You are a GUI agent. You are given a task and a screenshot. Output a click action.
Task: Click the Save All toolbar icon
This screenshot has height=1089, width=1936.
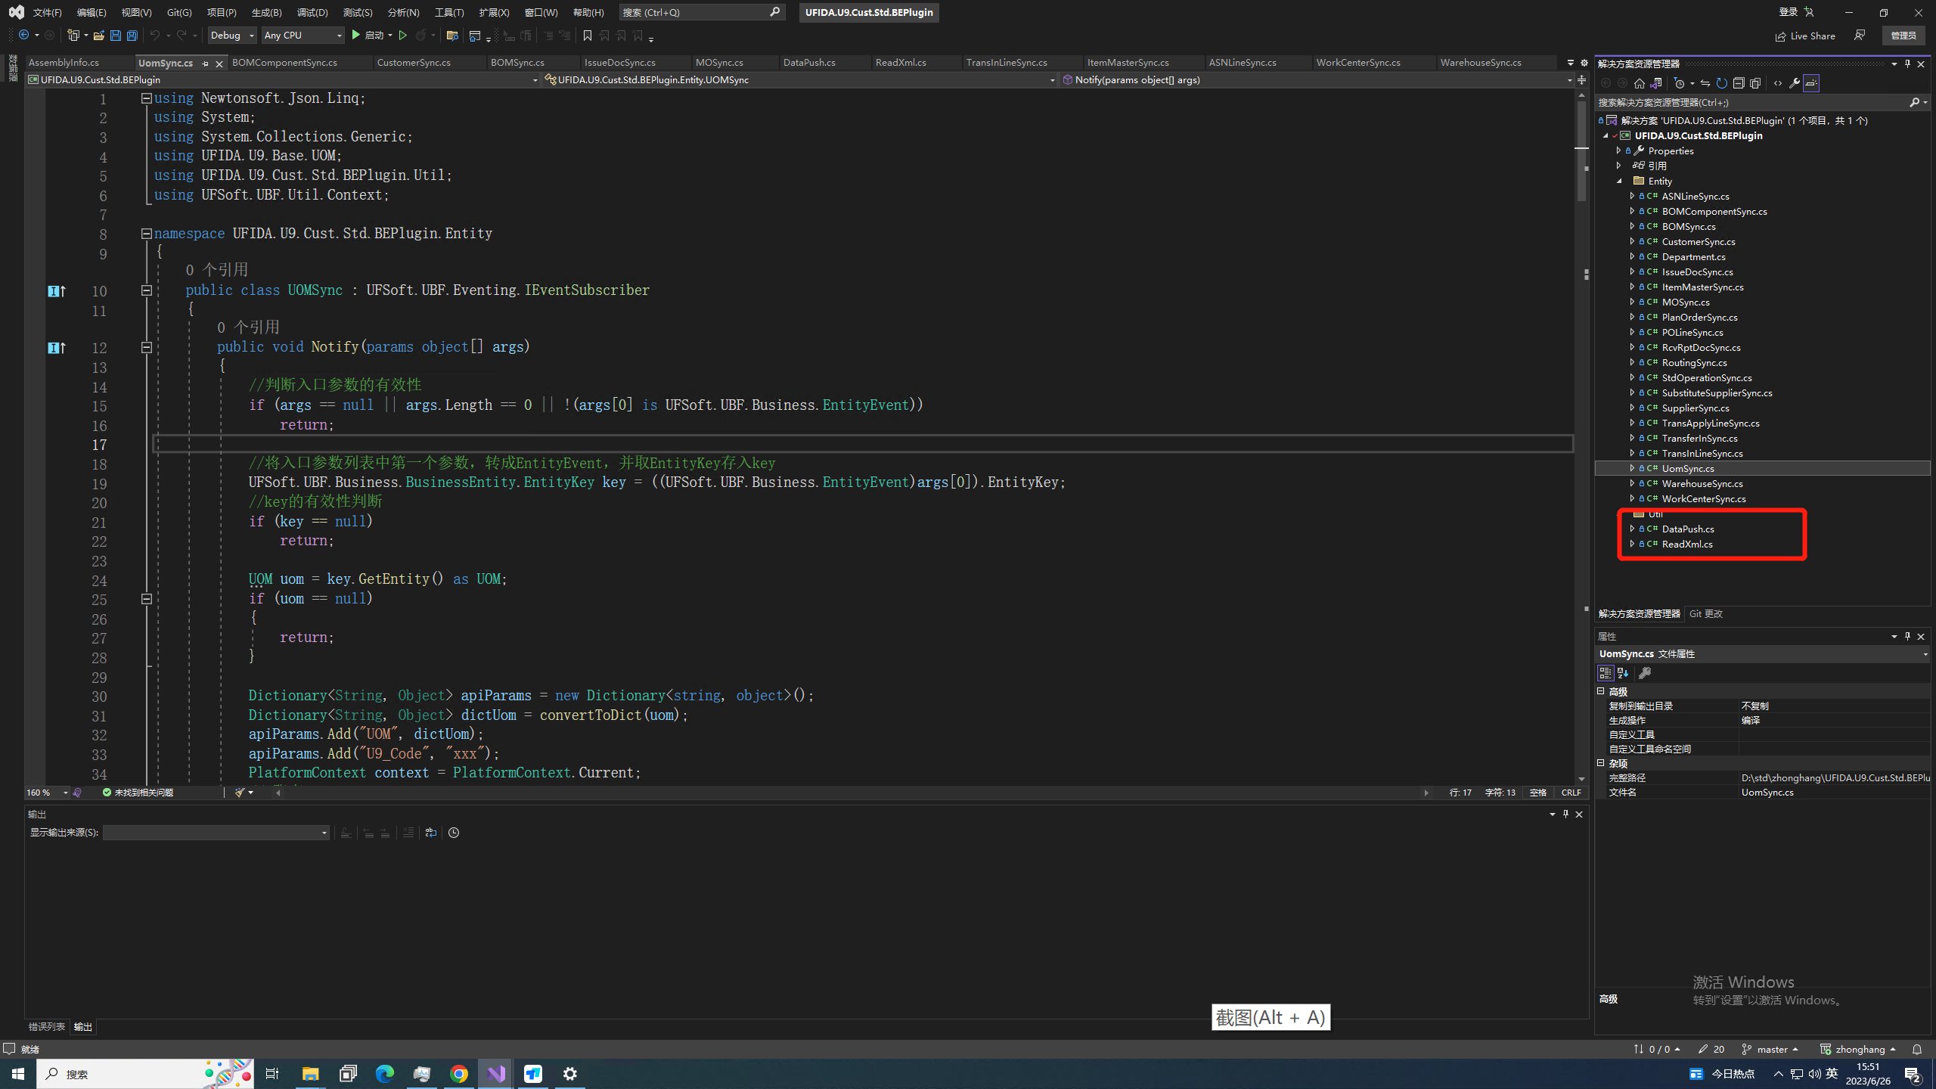pyautogui.click(x=132, y=36)
